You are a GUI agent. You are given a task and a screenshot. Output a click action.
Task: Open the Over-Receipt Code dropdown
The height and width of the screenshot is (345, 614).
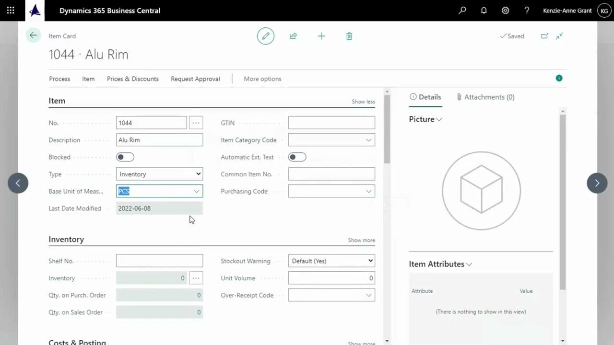coord(368,295)
